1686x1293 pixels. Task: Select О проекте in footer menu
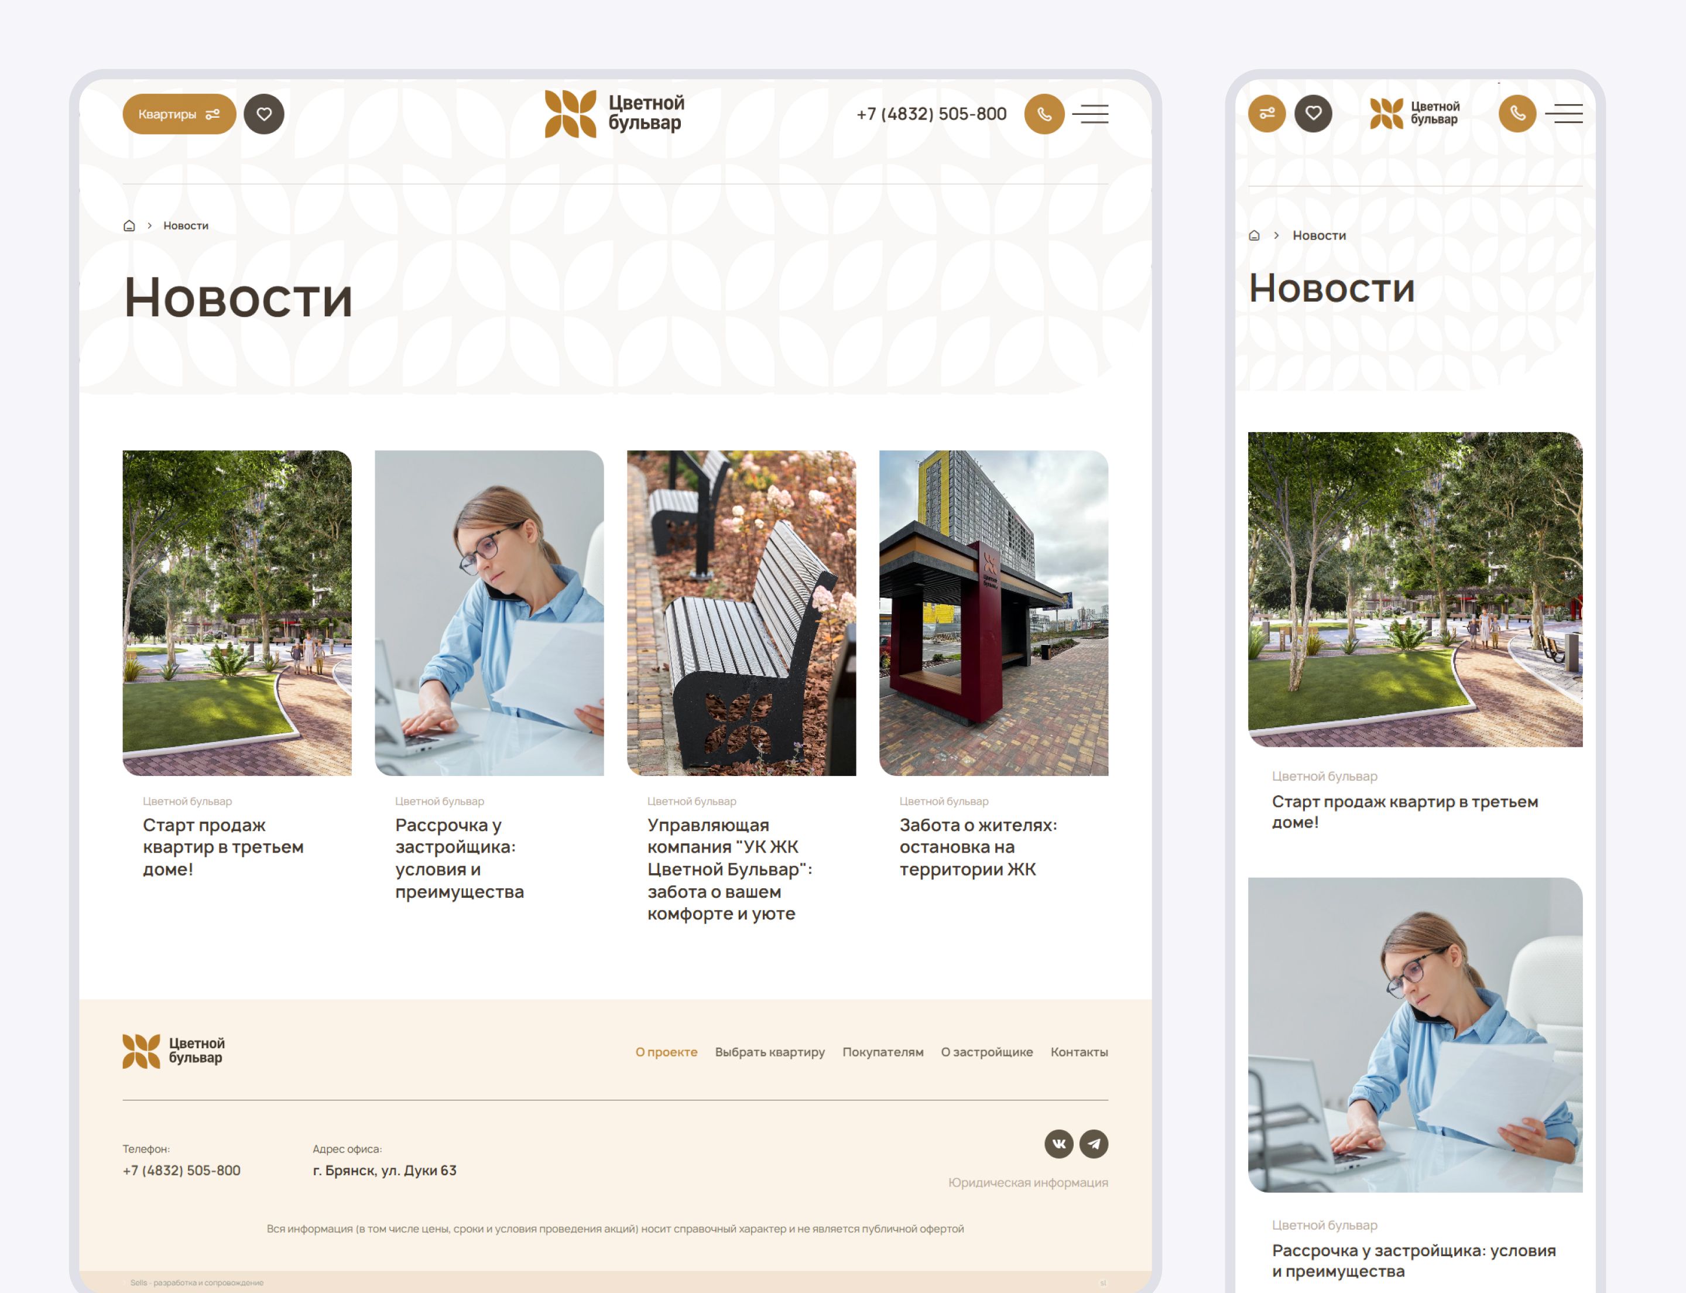tap(666, 1052)
